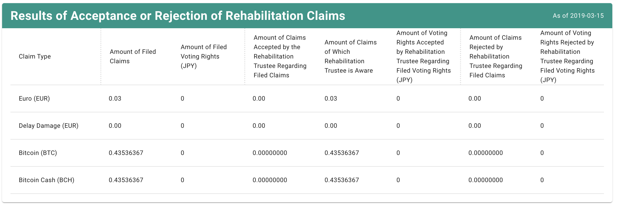Click 'Voting Rights Rejected' column header
The width and height of the screenshot is (617, 208).
[567, 56]
